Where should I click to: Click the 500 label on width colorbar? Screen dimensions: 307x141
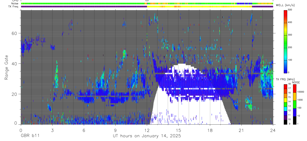[x=290, y=10]
